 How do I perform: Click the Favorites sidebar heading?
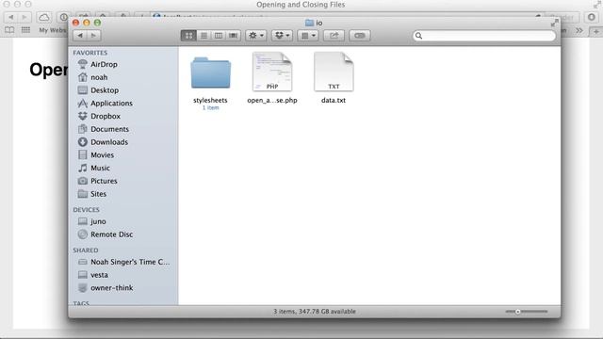click(90, 53)
